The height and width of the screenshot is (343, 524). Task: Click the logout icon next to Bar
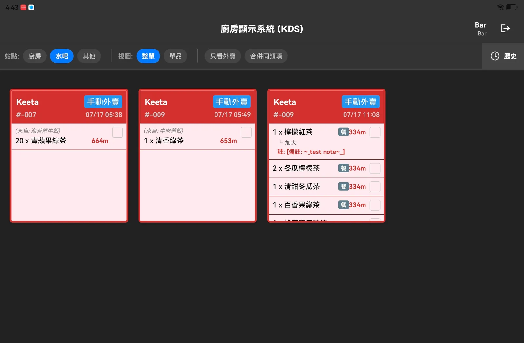(505, 29)
